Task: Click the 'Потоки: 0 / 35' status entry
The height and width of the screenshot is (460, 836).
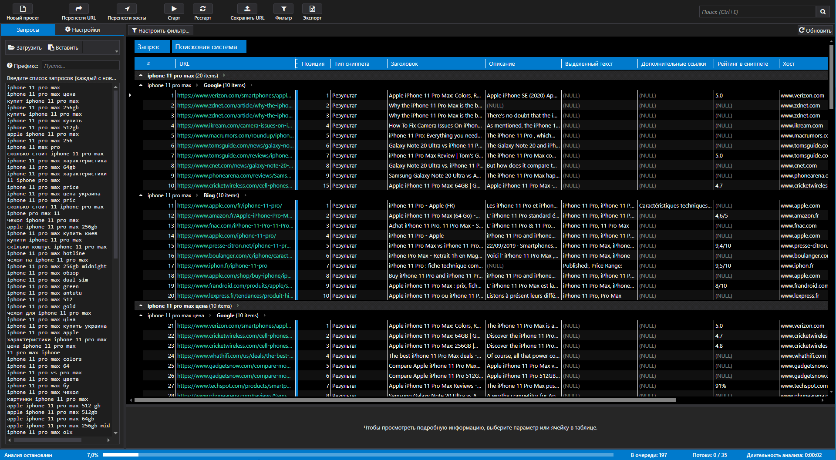Action: click(x=709, y=455)
